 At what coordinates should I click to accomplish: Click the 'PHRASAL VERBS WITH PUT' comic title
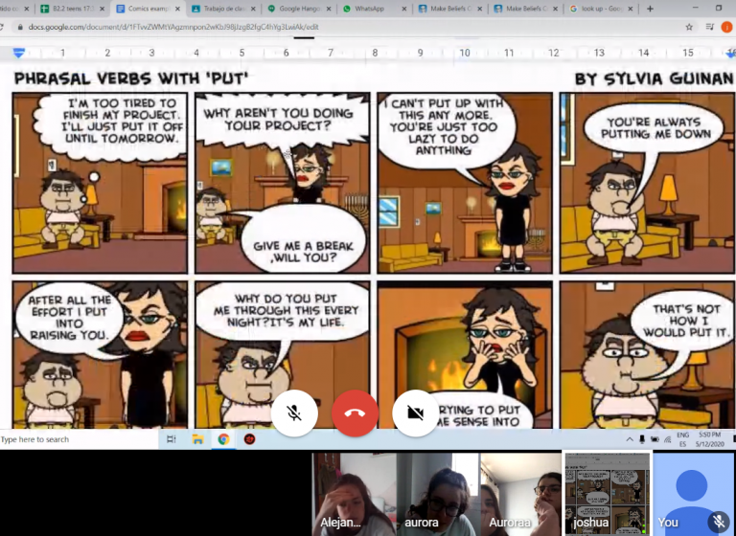(x=131, y=78)
